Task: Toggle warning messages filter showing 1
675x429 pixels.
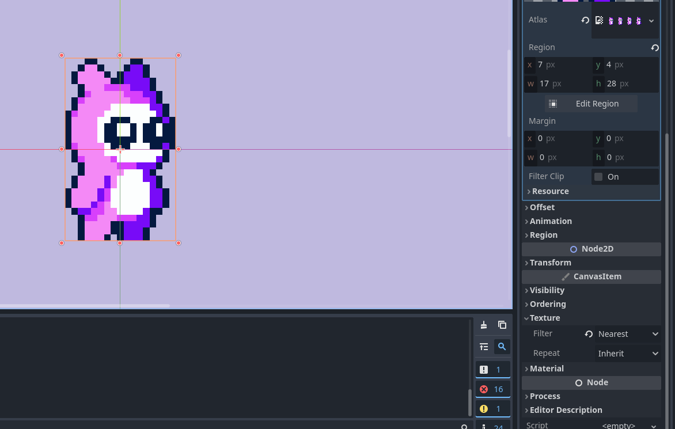Action: (493, 409)
